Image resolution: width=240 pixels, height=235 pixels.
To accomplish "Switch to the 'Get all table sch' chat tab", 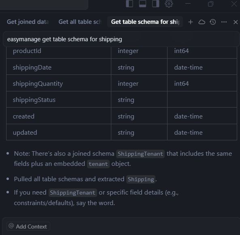I will click(x=80, y=22).
